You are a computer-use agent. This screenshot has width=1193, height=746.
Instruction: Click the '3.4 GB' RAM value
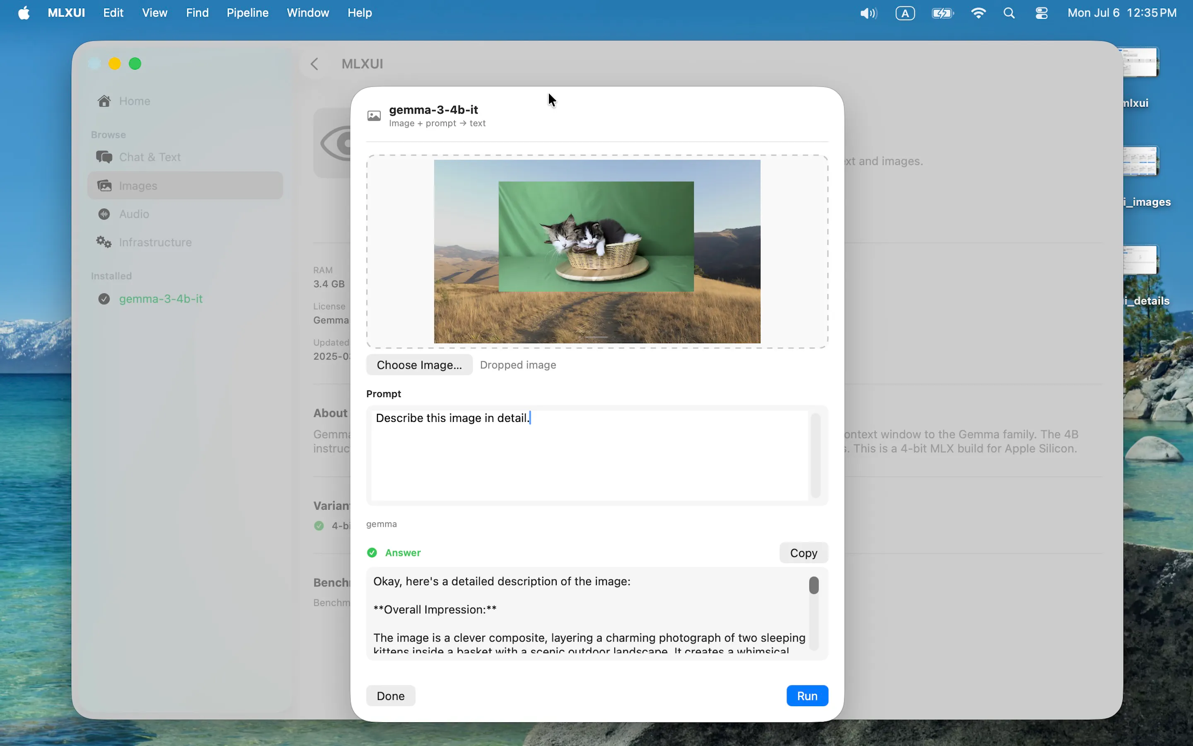[329, 284]
